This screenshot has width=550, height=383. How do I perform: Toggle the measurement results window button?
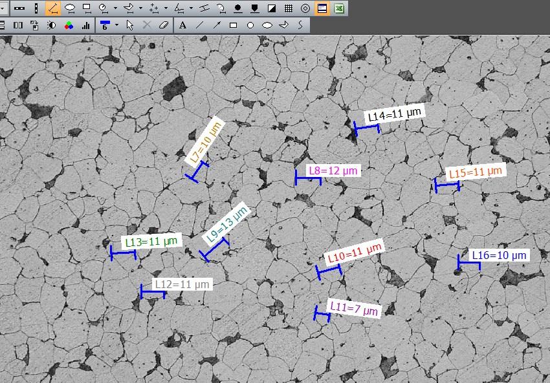pos(322,8)
